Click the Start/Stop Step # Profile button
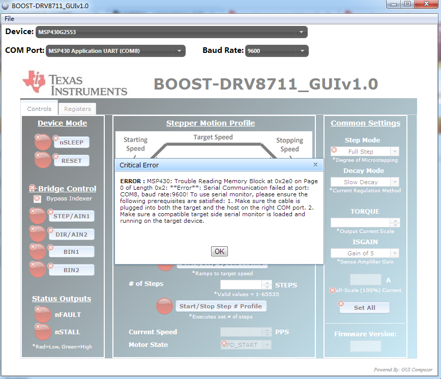The width and height of the screenshot is (441, 379). coord(221,306)
